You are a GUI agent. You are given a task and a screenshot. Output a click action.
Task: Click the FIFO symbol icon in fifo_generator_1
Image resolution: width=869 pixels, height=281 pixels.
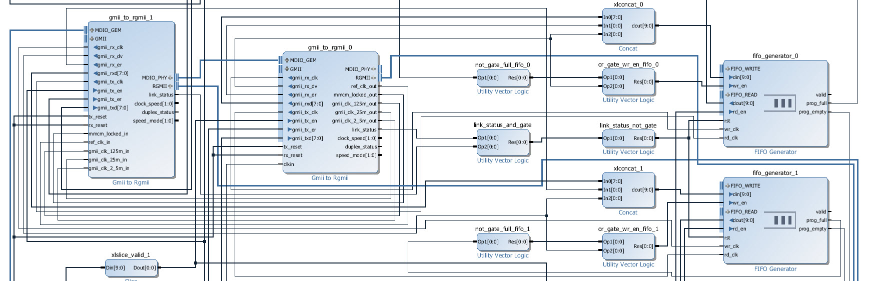[x=780, y=220]
